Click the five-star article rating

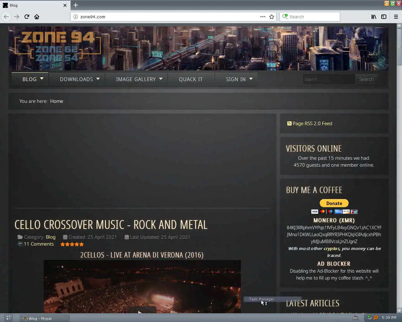tap(72, 244)
